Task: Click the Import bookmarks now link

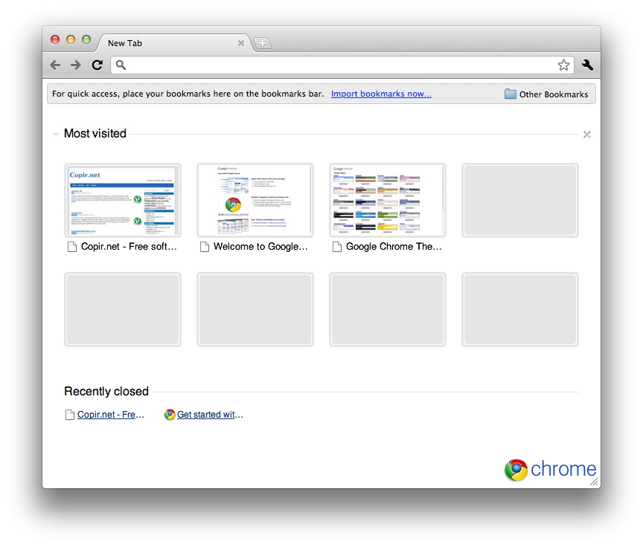Action: pos(381,94)
